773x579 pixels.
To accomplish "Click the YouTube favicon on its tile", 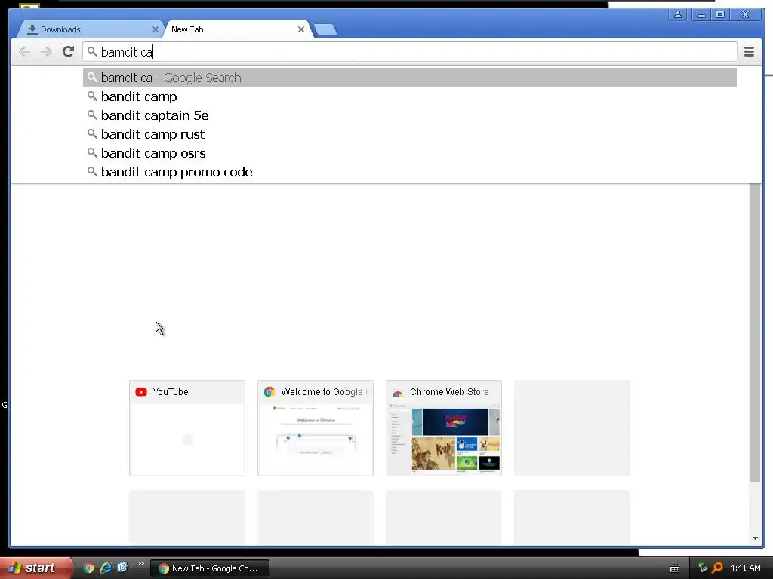I will 141,392.
